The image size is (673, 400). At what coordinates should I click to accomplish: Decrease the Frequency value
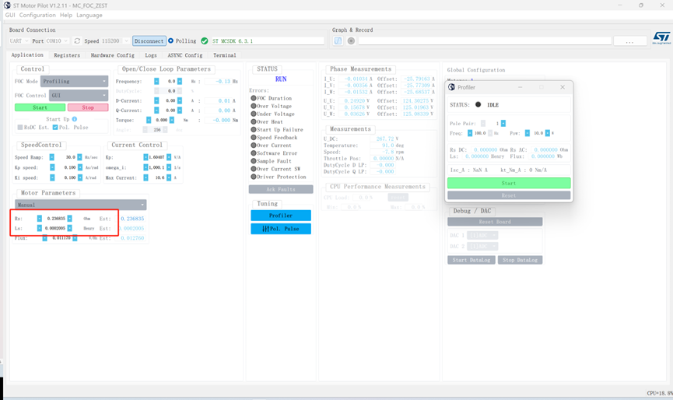156,81
